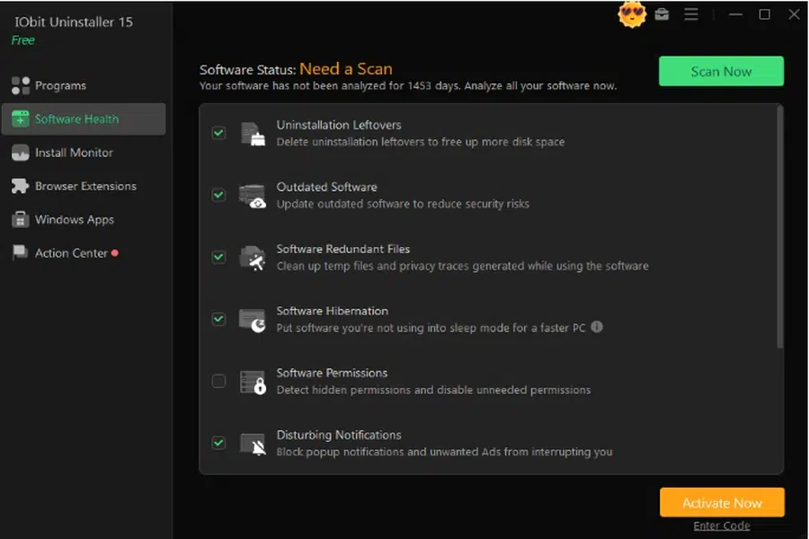Click the Disturbing Notifications bell icon
Screen dimensions: 809x539
pos(253,444)
